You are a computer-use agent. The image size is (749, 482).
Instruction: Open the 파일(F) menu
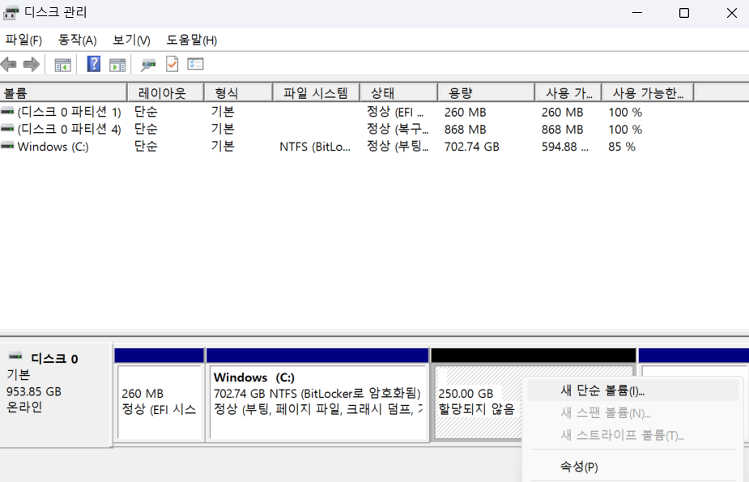pyautogui.click(x=23, y=39)
